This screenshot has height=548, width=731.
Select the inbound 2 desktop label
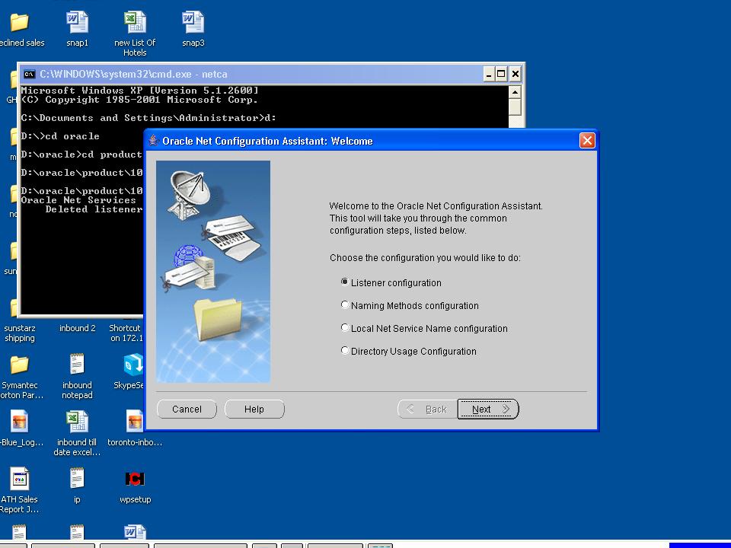pos(78,328)
